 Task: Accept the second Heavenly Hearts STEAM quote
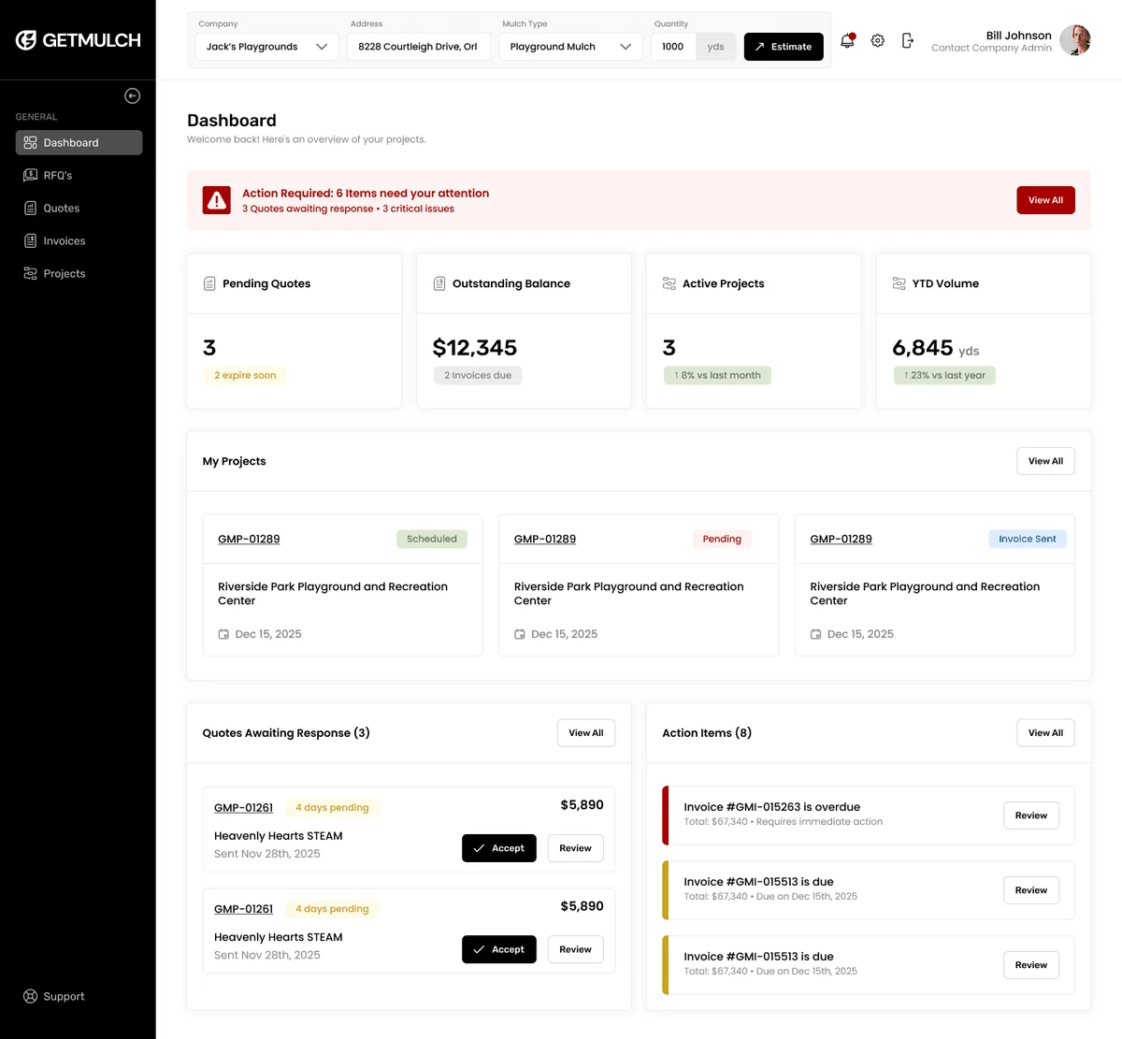[499, 949]
